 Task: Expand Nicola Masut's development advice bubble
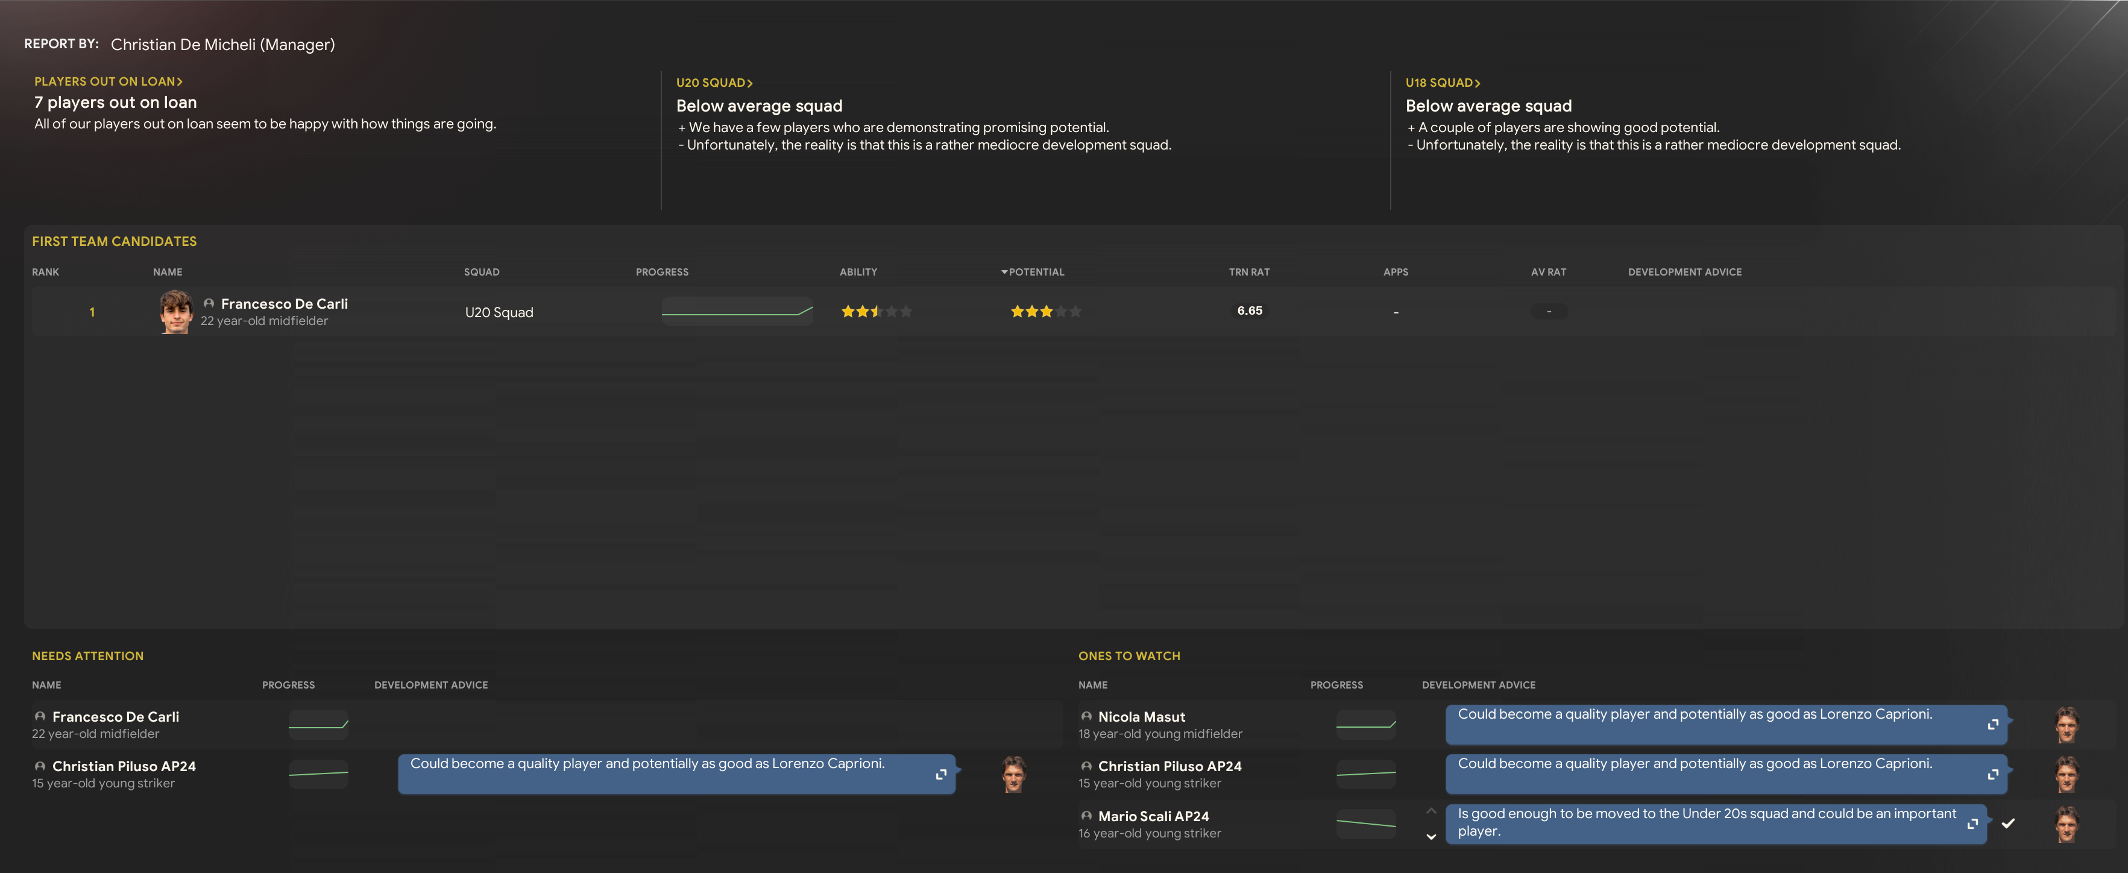1992,724
